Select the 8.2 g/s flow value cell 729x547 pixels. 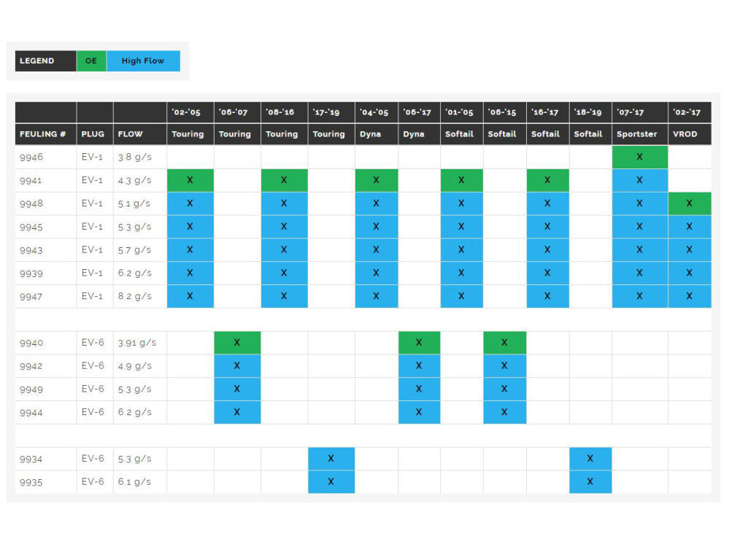point(135,296)
